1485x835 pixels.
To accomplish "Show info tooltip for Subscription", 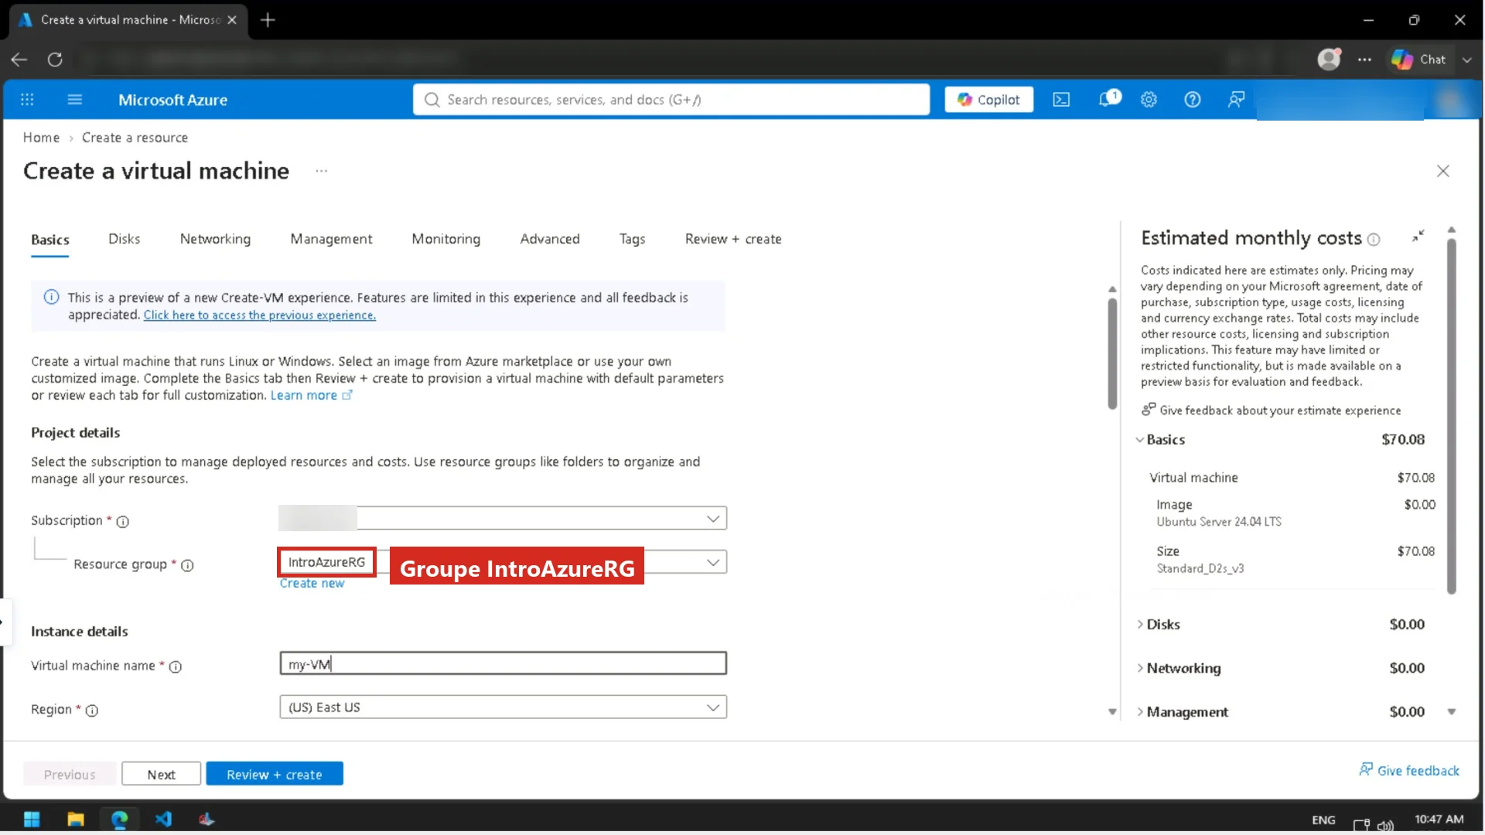I will [122, 522].
